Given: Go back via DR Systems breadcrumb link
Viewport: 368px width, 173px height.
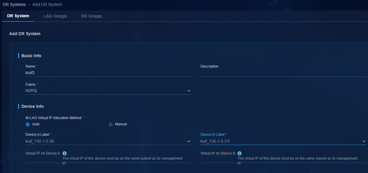Looking at the screenshot, I should [x=14, y=4].
